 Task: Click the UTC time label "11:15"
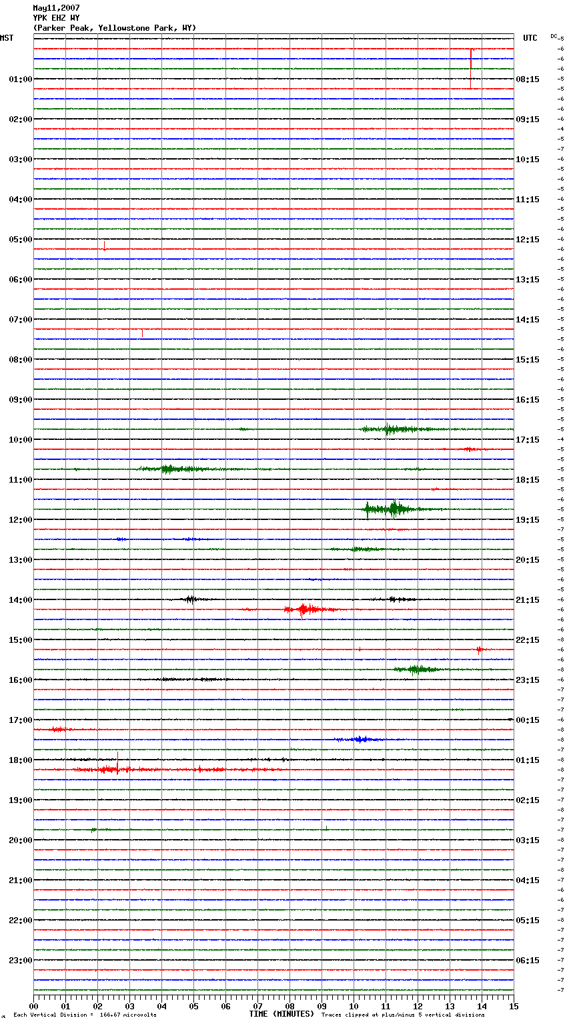click(528, 200)
